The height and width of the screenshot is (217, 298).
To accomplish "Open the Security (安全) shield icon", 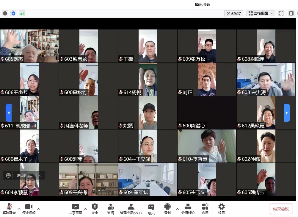I will (x=95, y=209).
